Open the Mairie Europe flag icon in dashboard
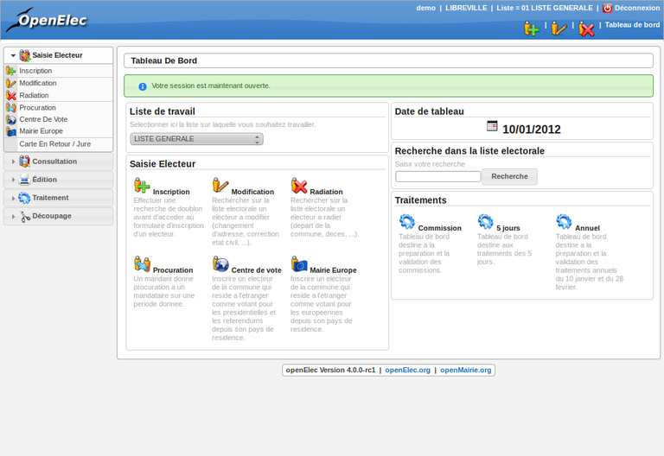Screen dimensions: 664x456 [299, 263]
